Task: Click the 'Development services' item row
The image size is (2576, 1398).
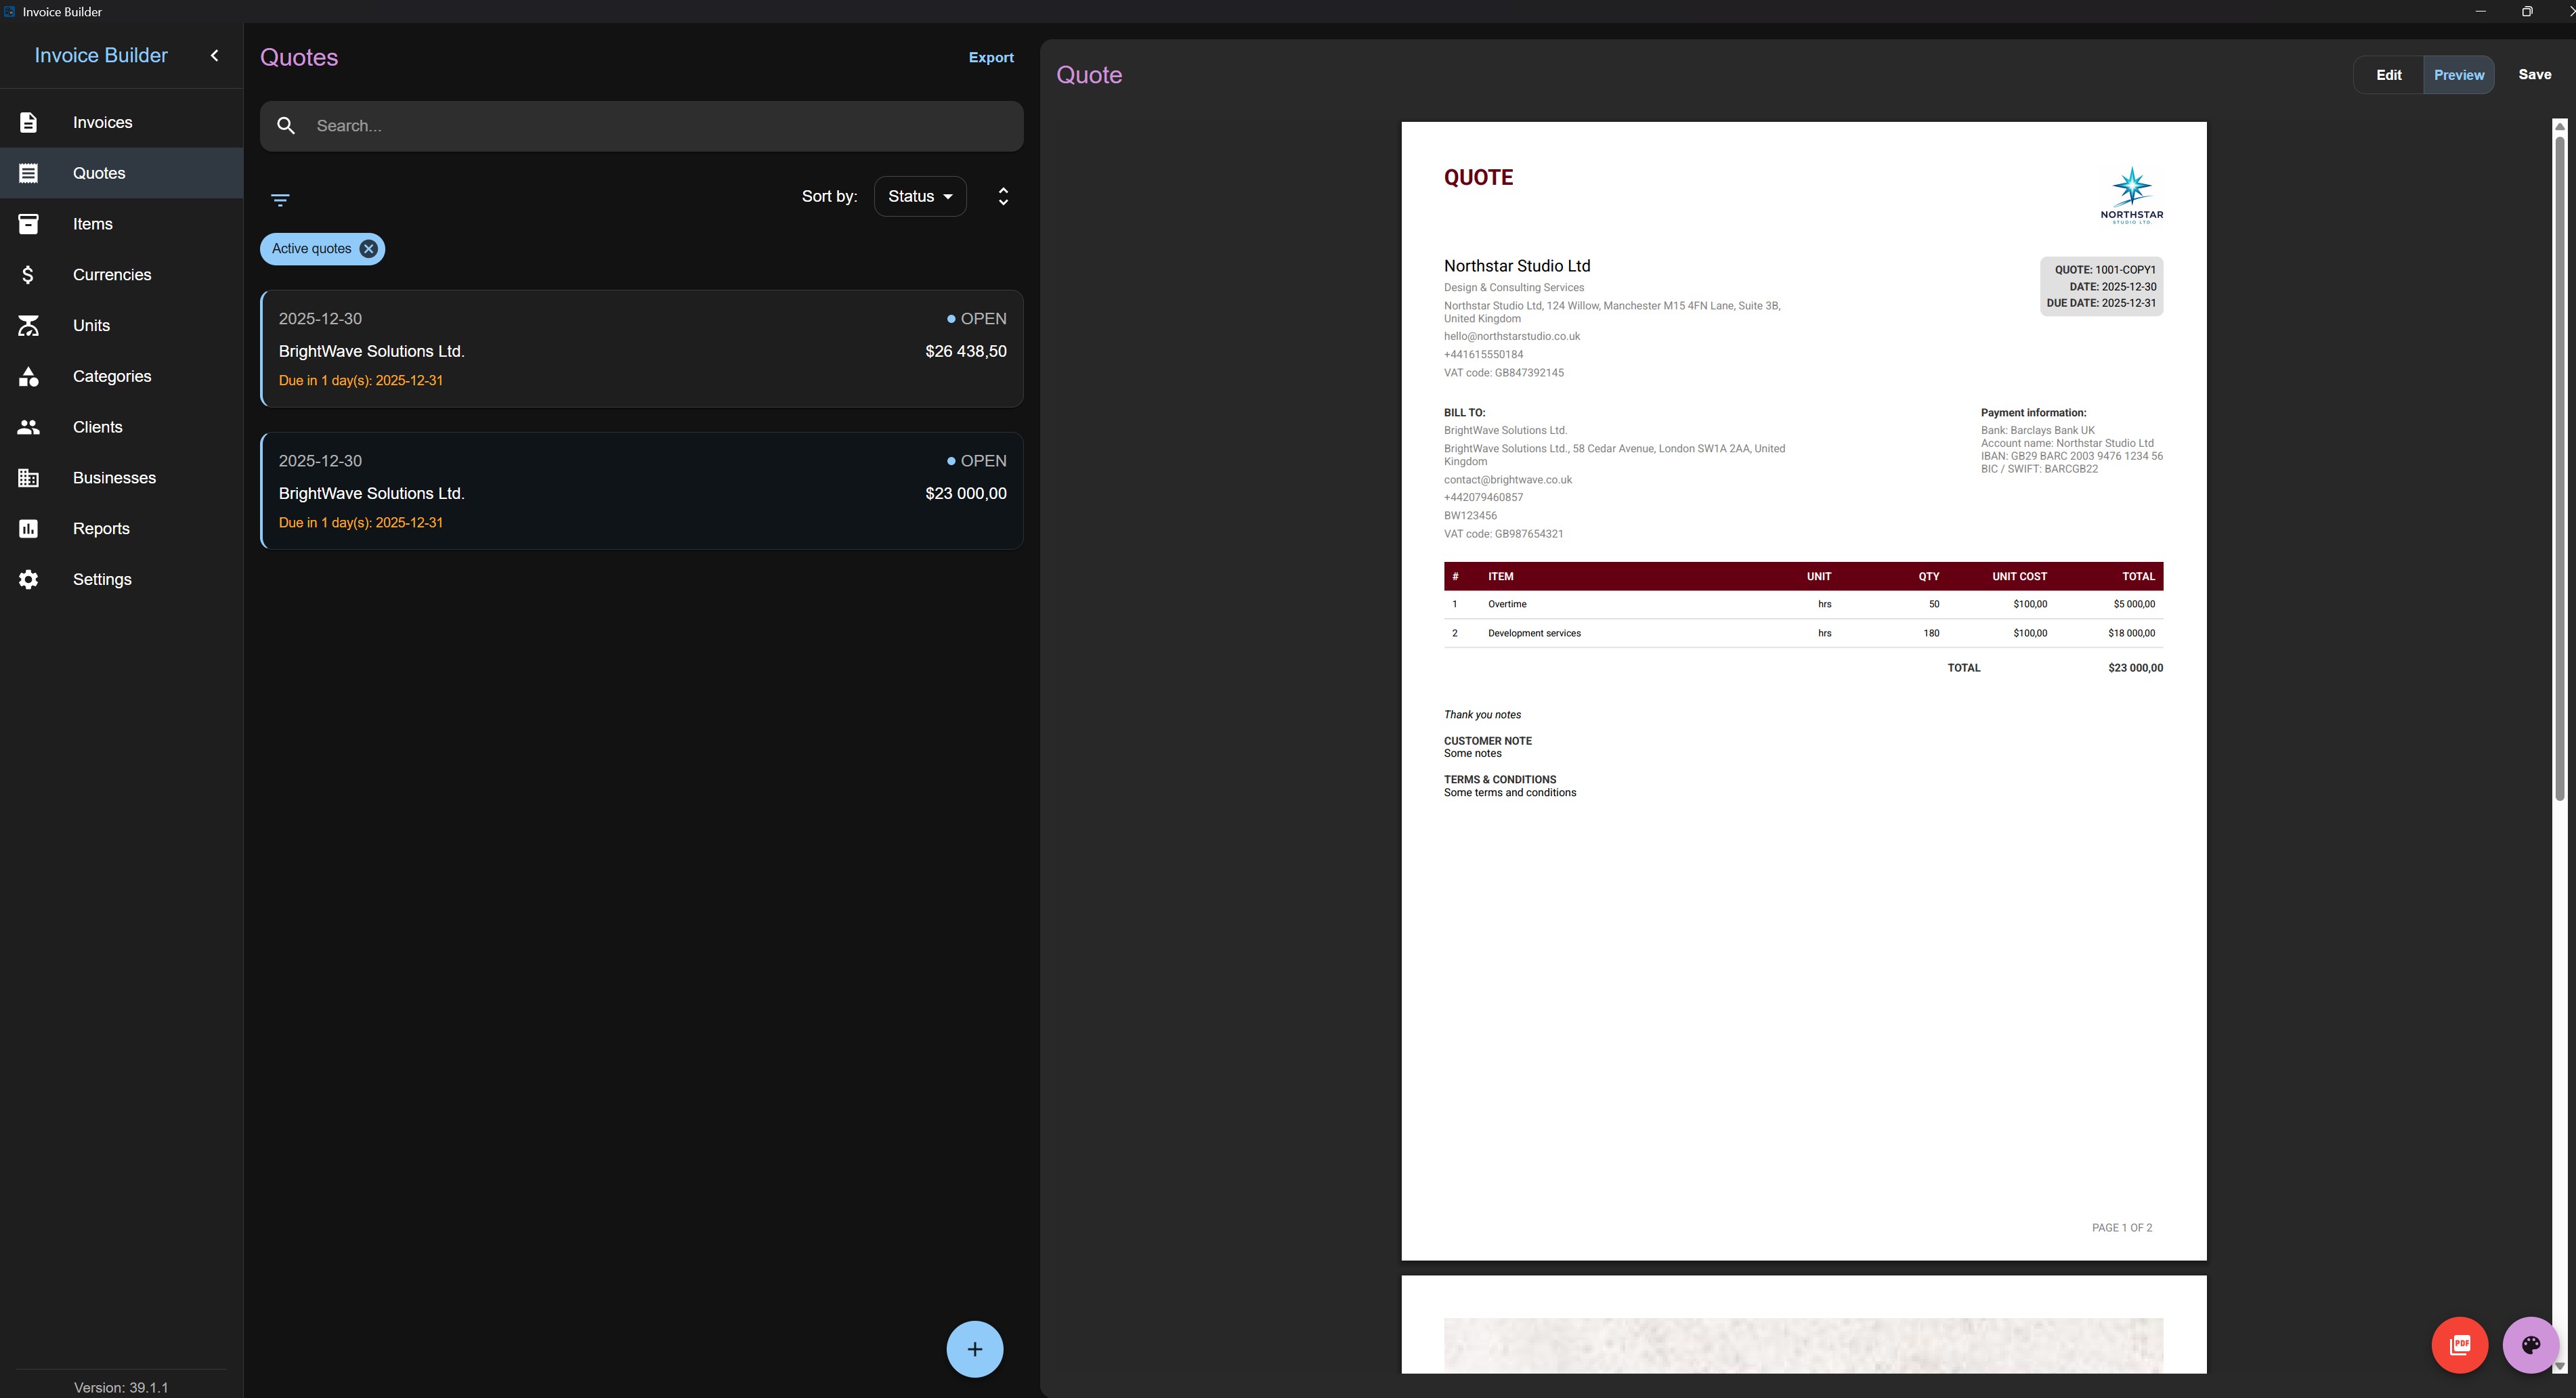Action: 1803,633
